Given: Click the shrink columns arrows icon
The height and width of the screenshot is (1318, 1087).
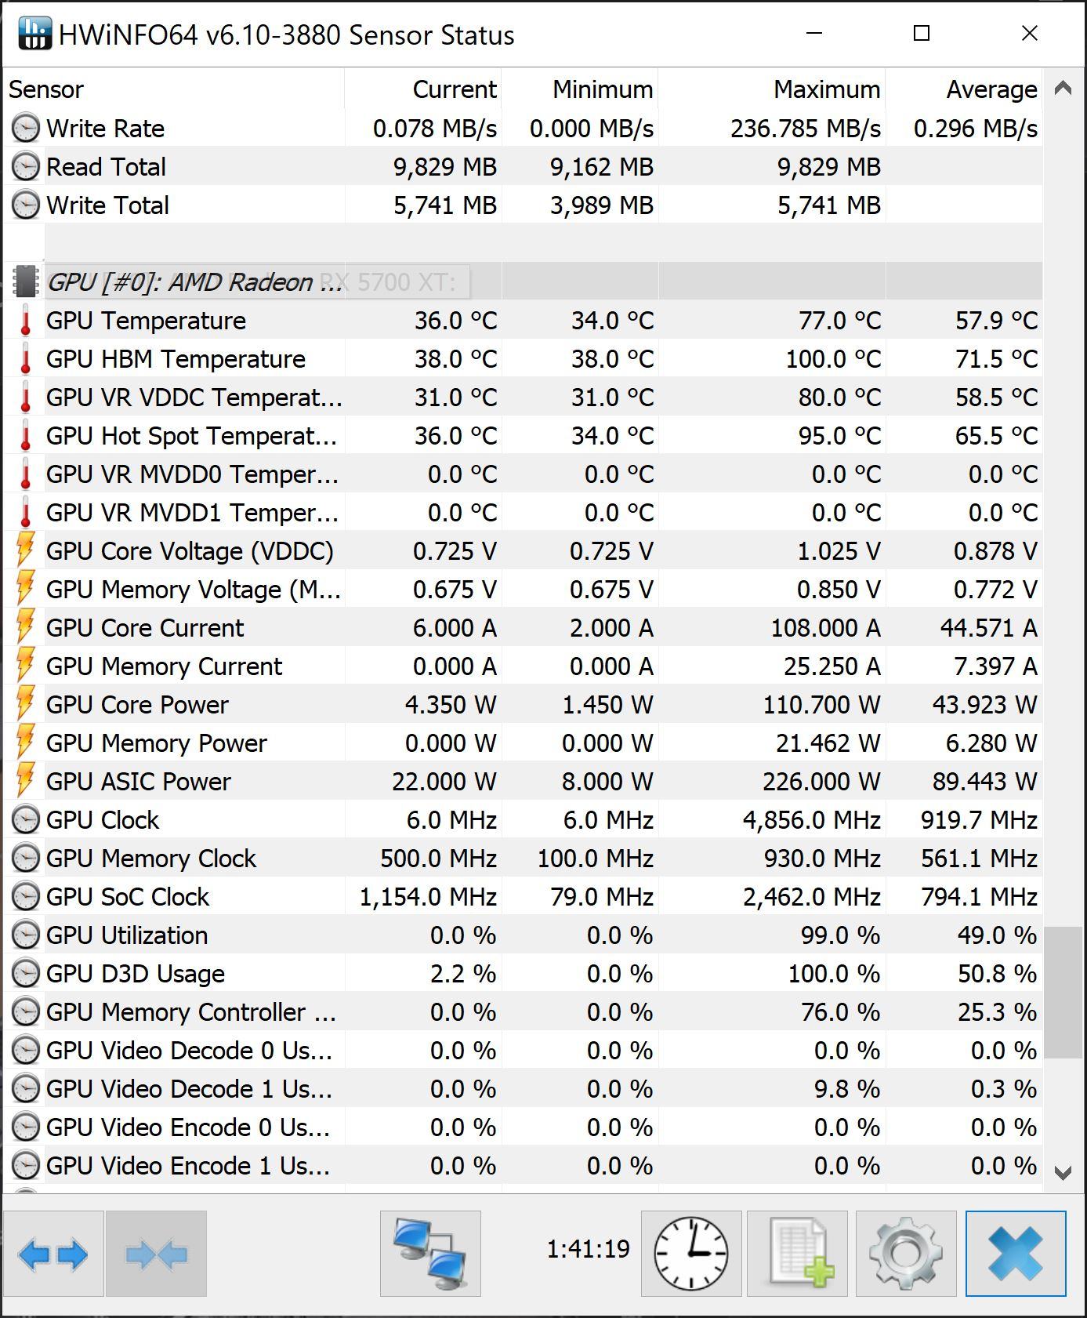Looking at the screenshot, I should coord(156,1254).
